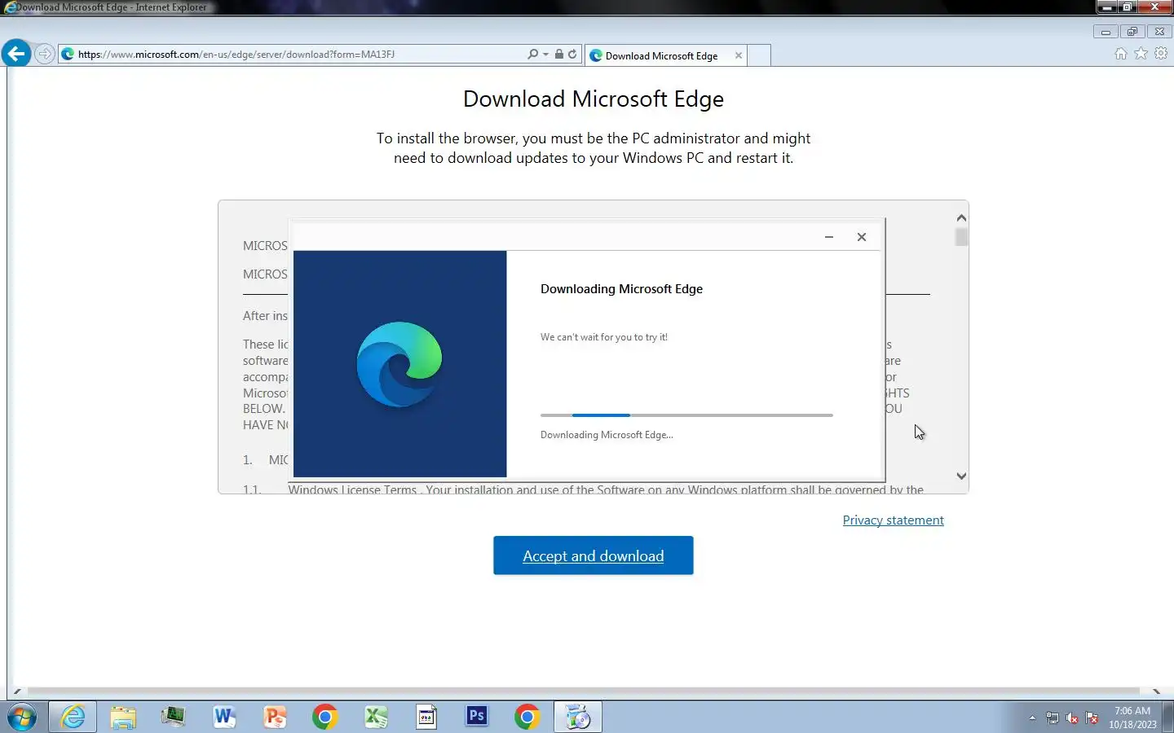The height and width of the screenshot is (733, 1174).
Task: Click the Home icon
Action: tap(1121, 54)
